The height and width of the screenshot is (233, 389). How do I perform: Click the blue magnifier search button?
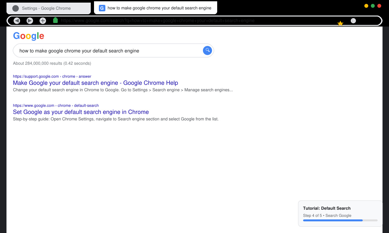coord(207,50)
